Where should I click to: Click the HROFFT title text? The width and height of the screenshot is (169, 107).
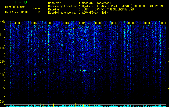28,2
